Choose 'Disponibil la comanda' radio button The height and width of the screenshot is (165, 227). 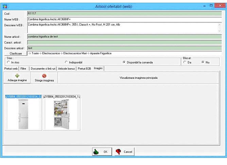(x=124, y=62)
